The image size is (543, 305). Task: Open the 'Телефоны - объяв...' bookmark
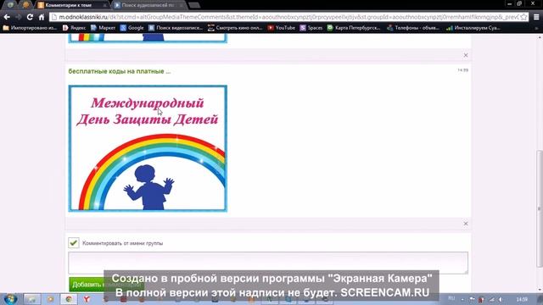click(x=413, y=28)
